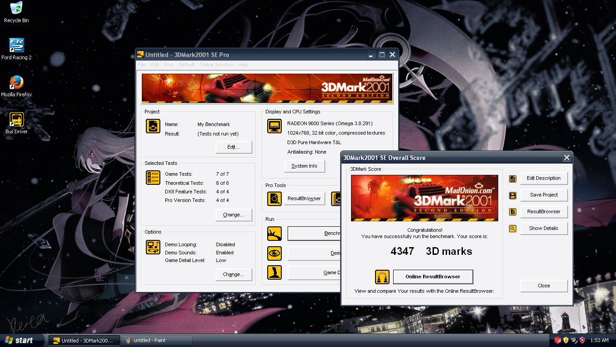
Task: Click the 3DMark2001 banner in main window
Action: pyautogui.click(x=267, y=89)
